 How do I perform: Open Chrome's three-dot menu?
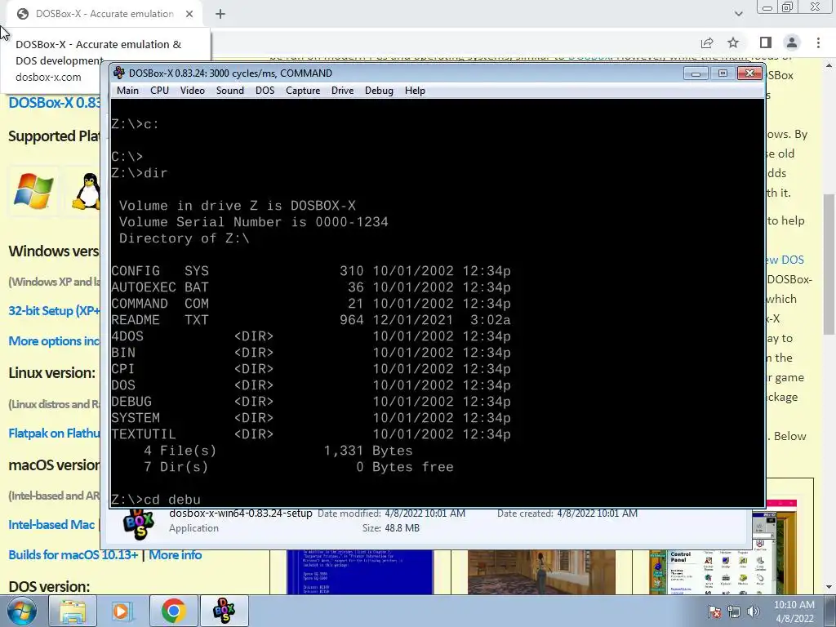point(818,42)
